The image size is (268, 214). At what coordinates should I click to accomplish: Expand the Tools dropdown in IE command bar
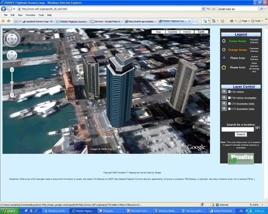click(258, 21)
